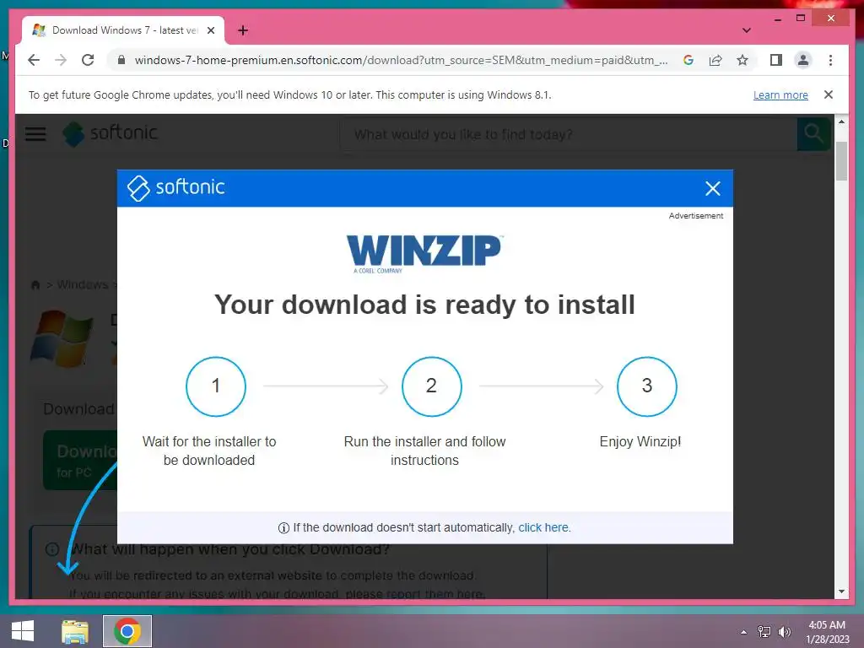Viewport: 864px width, 648px height.
Task: Click the green Download for PC button
Action: pyautogui.click(x=80, y=461)
